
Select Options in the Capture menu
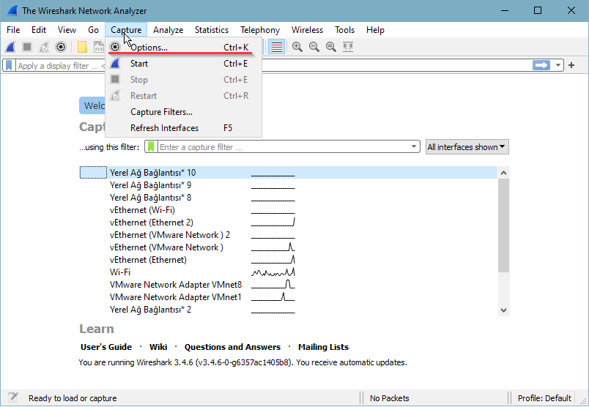tap(183, 48)
